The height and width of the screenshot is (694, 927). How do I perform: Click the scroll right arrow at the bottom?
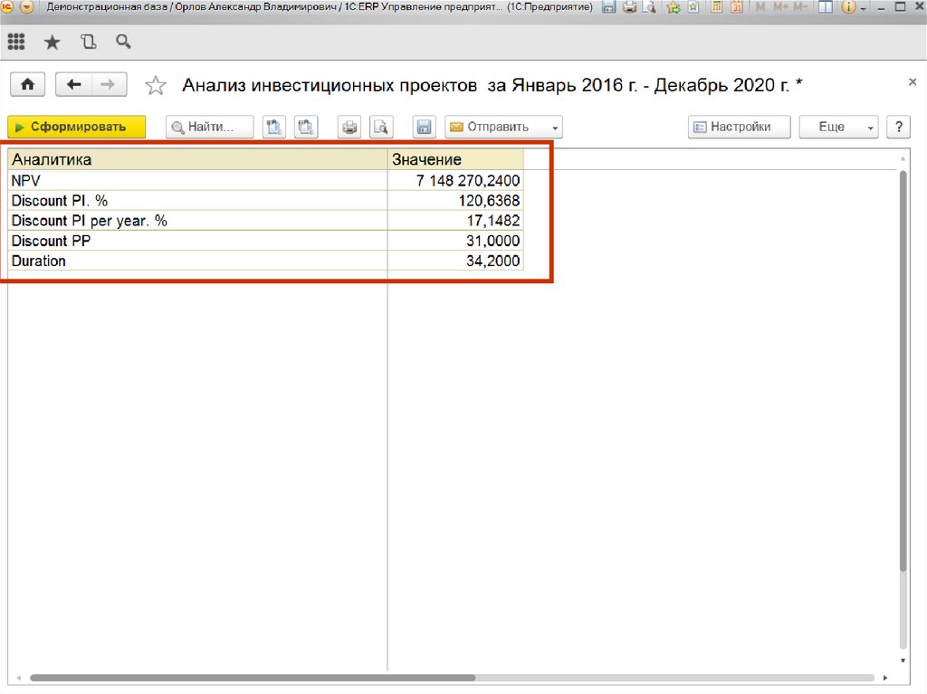click(x=885, y=678)
